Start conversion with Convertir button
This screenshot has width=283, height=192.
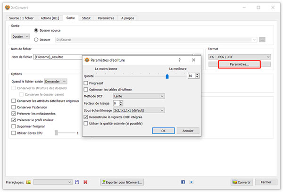[241, 182]
